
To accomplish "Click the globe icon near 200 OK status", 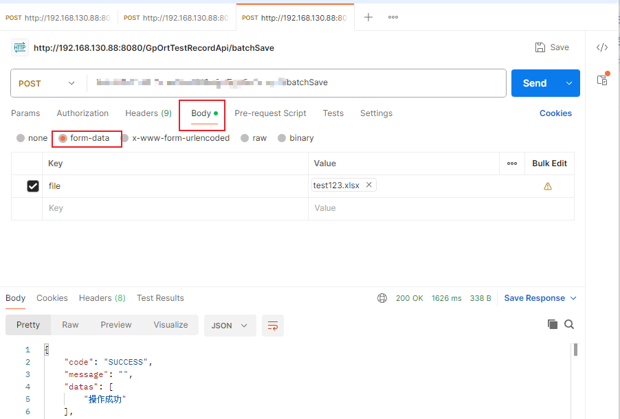I will coord(383,298).
